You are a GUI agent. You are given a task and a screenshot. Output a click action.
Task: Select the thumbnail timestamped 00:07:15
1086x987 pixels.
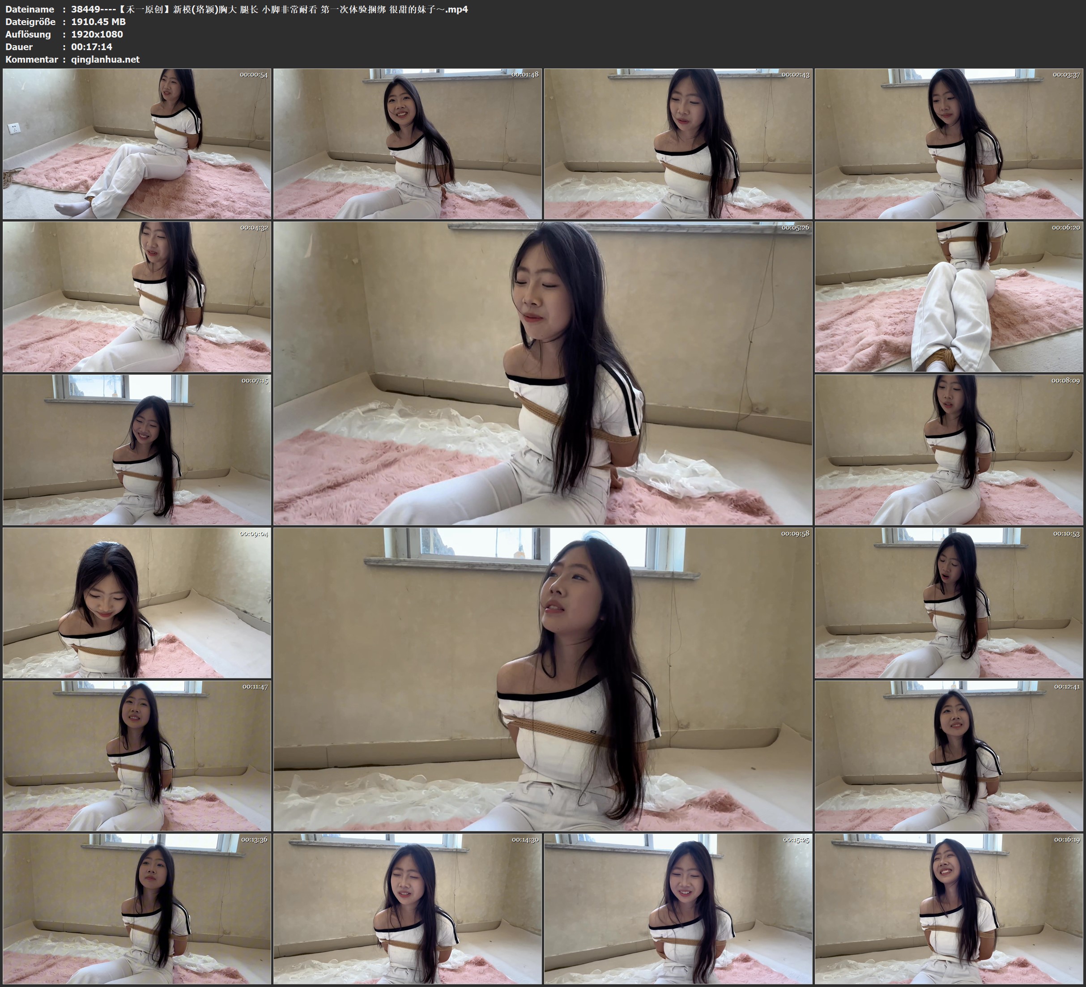click(x=137, y=449)
